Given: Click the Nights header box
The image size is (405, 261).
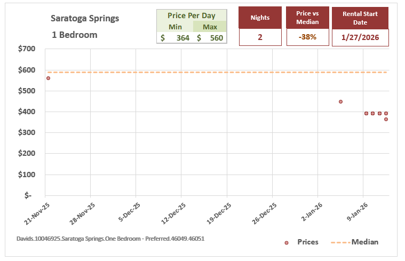Looking at the screenshot, I should tap(260, 18).
